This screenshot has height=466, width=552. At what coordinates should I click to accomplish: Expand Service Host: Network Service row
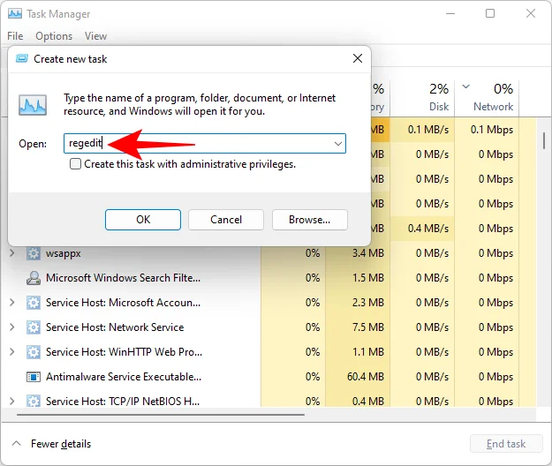[12, 327]
